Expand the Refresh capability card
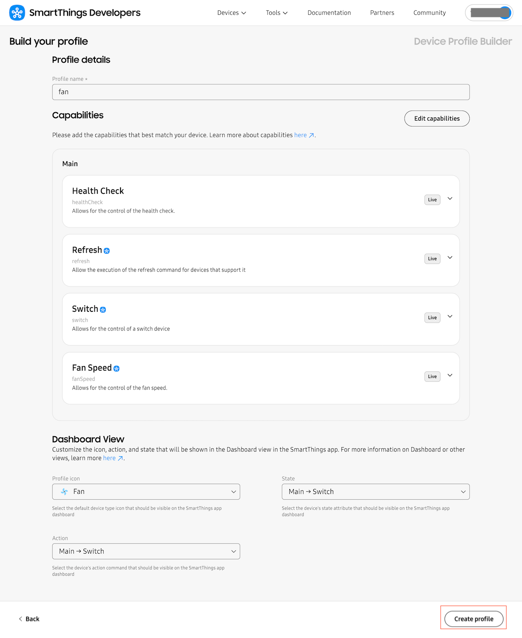Viewport: 522px width, 638px height. coord(450,257)
